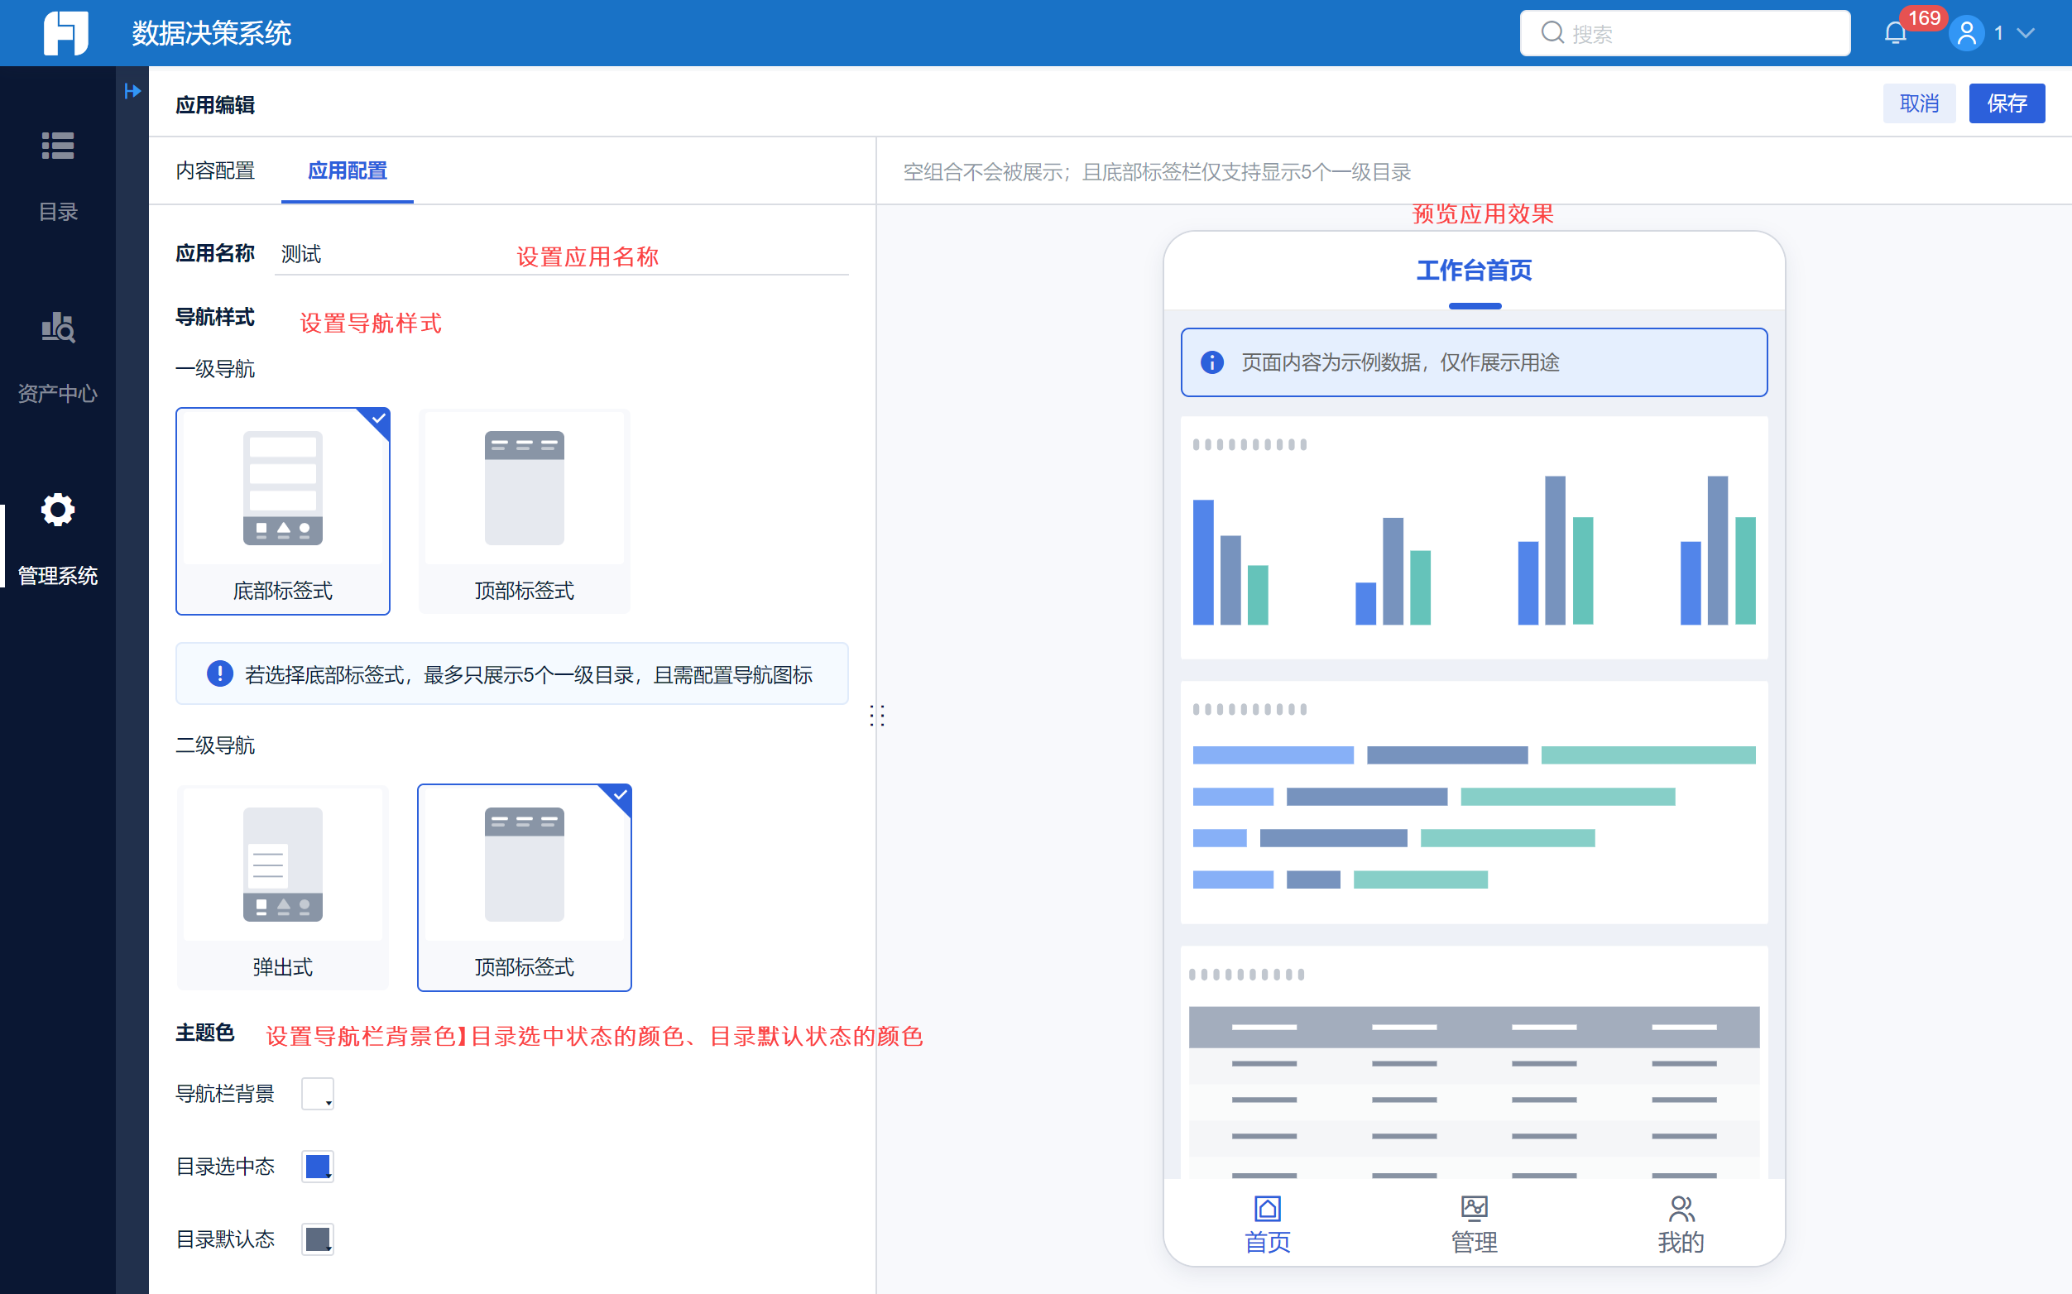Expand the user account dropdown arrow
Image resolution: width=2072 pixels, height=1294 pixels.
click(x=2026, y=33)
